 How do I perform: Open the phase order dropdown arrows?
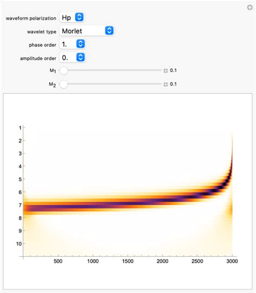coord(80,44)
